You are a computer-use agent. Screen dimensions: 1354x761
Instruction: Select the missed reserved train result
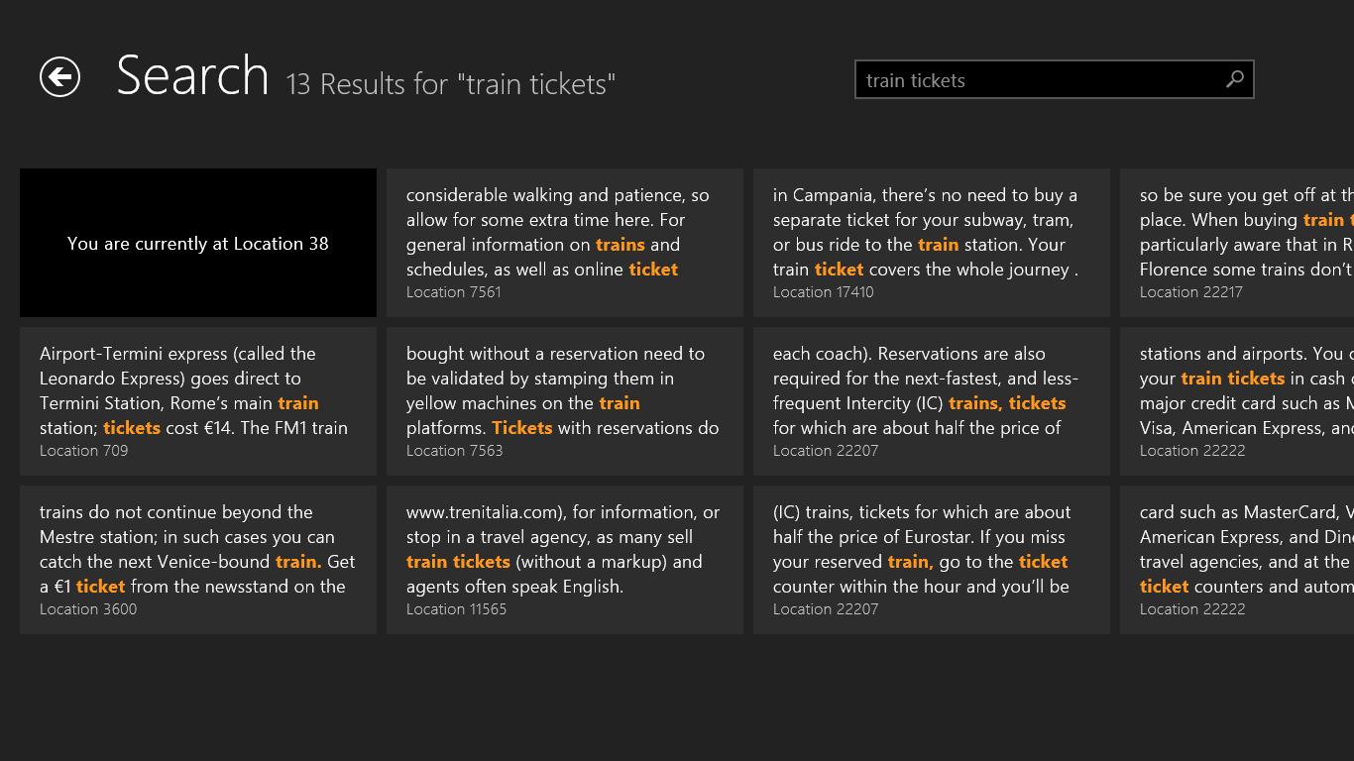(x=931, y=560)
